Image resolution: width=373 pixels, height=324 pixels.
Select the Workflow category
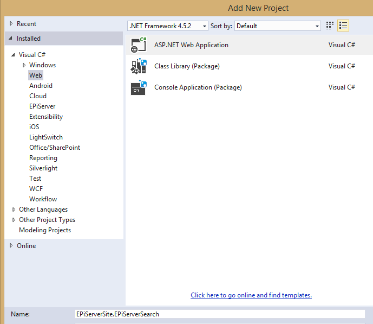point(43,199)
